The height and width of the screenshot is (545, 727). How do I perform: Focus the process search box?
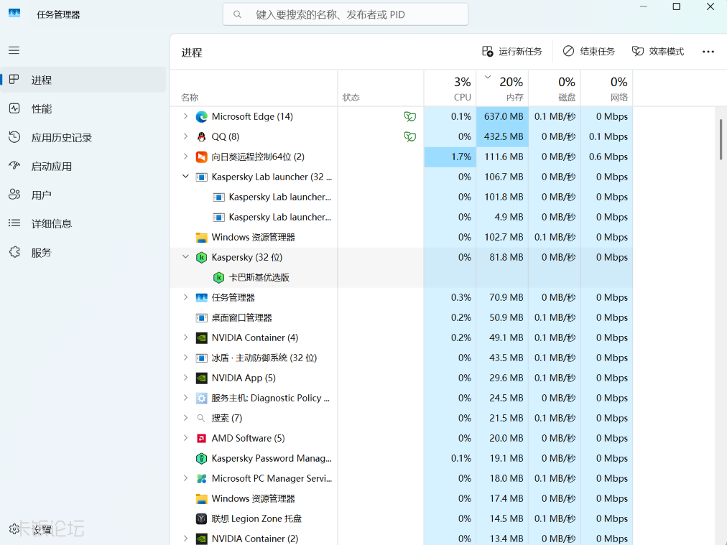346,14
